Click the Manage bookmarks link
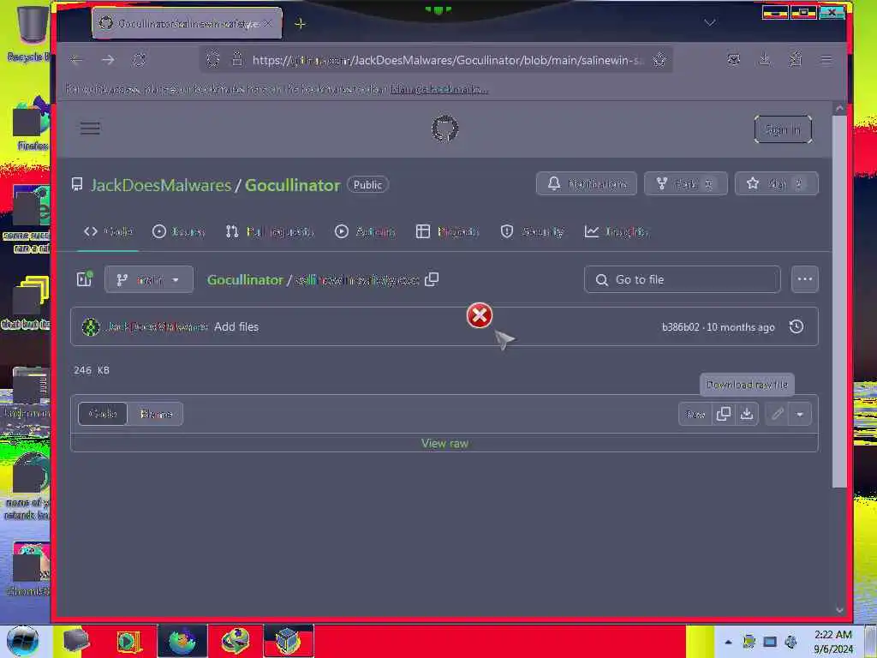Screen dimensions: 877x658 point(439,89)
